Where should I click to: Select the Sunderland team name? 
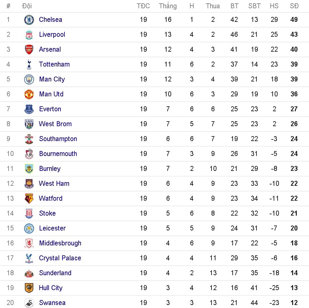point(55,273)
